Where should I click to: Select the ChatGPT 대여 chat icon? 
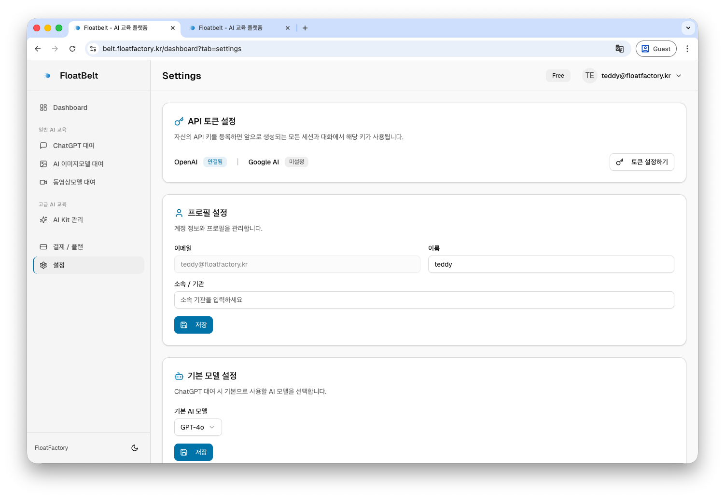(x=43, y=145)
